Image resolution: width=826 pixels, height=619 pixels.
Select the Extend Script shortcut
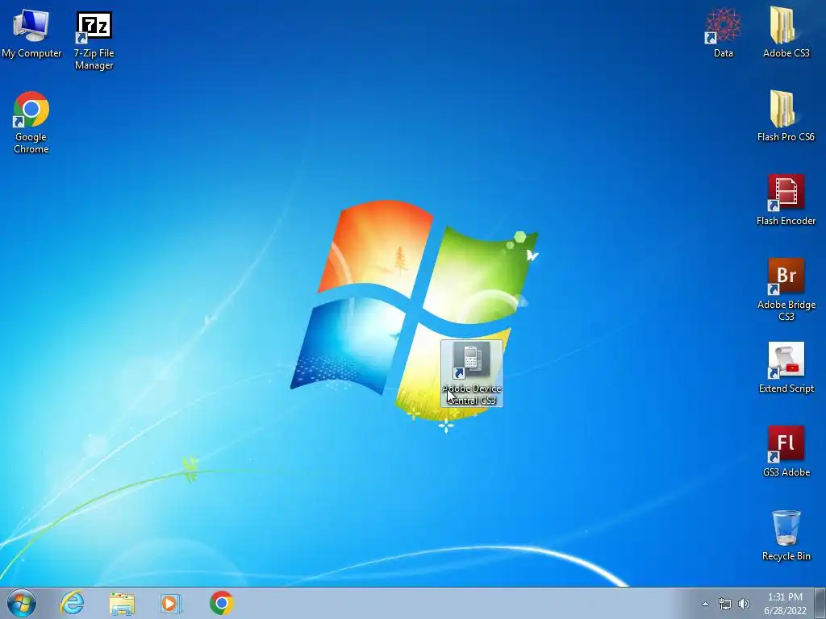pos(786,368)
